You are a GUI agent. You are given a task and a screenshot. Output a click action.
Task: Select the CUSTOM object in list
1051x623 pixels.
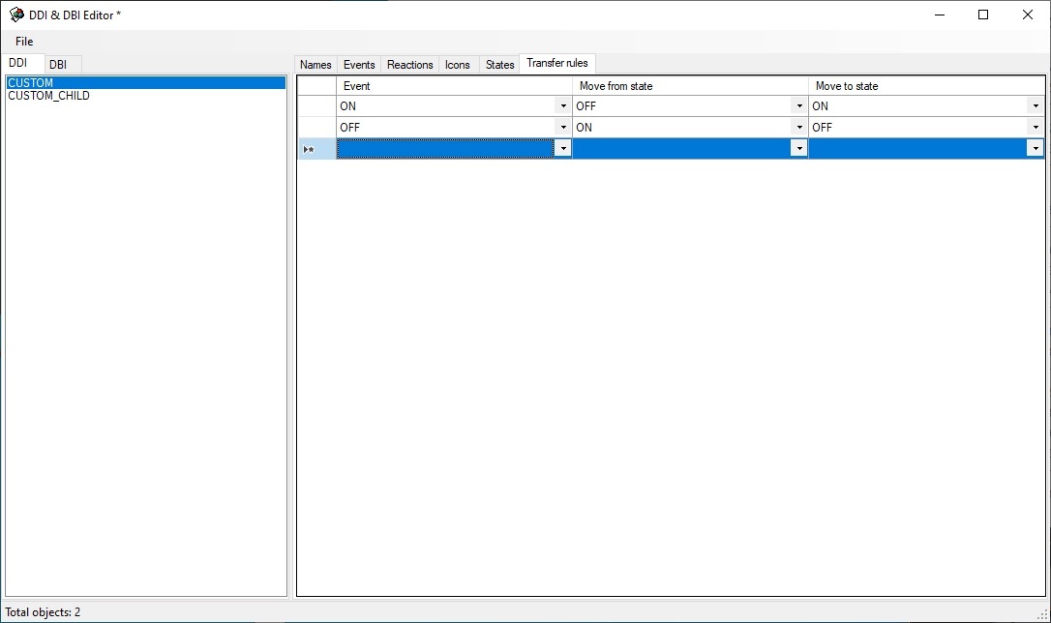[x=31, y=83]
